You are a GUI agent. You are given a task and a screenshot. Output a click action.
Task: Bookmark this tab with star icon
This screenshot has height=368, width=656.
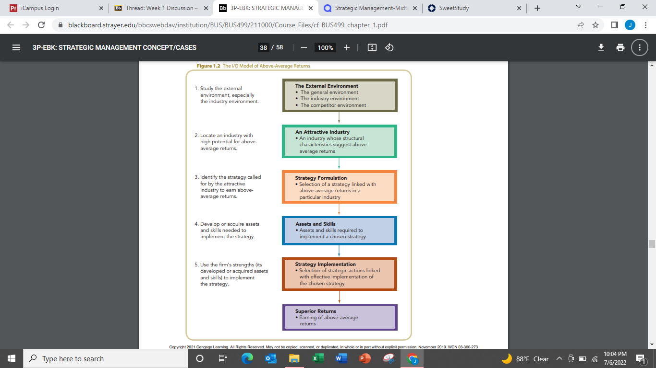point(595,25)
